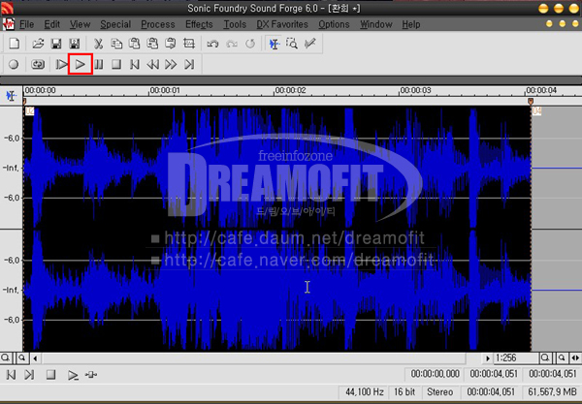Open a file with folder icon
Image resolution: width=582 pixels, height=404 pixels.
[x=38, y=44]
